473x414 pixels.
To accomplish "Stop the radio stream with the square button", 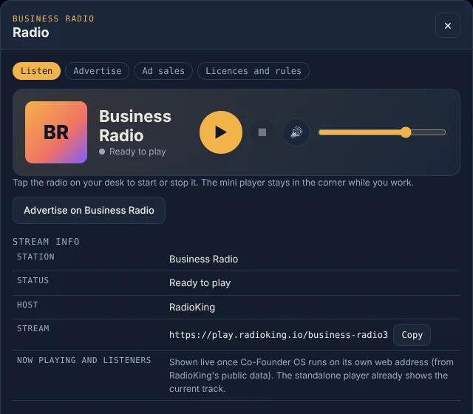I will pyautogui.click(x=262, y=132).
